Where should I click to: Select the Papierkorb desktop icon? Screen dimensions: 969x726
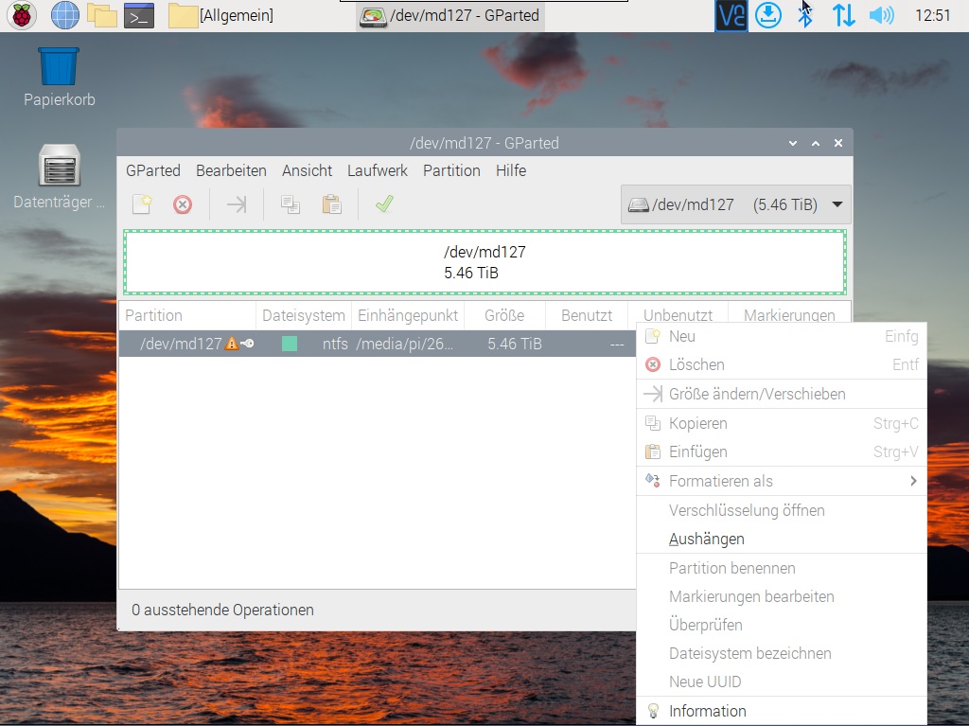point(60,77)
